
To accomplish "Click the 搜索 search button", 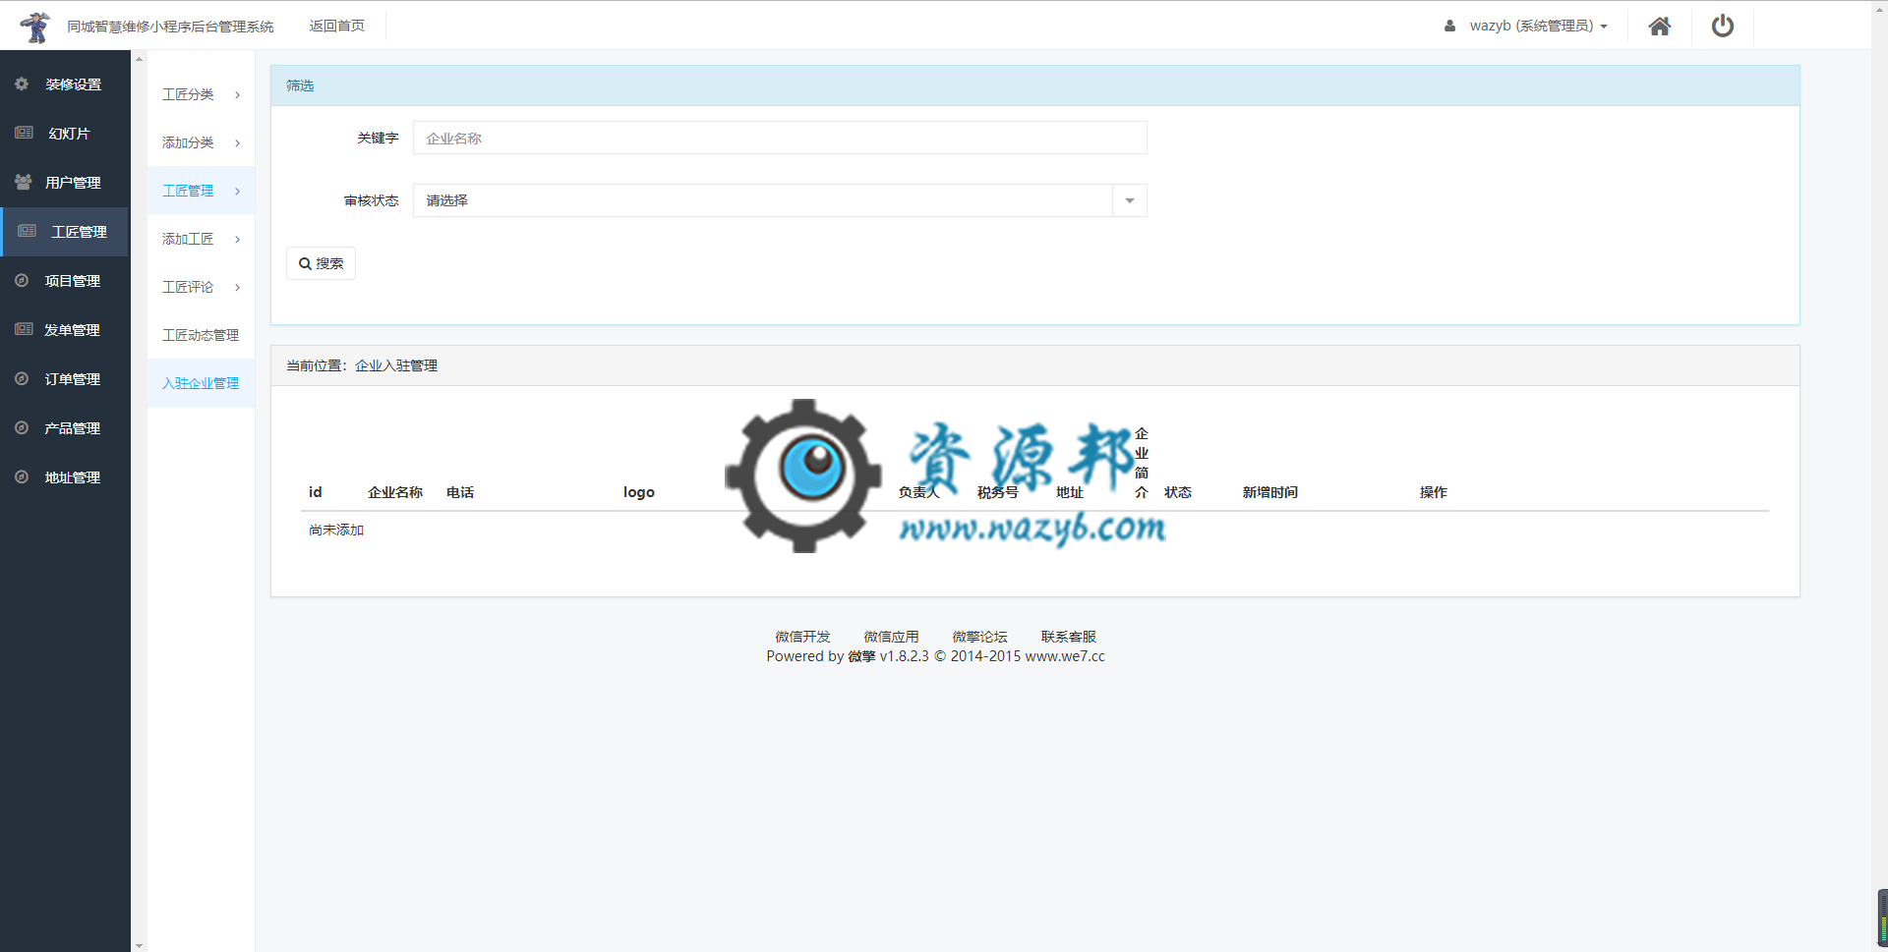I will pos(321,263).
